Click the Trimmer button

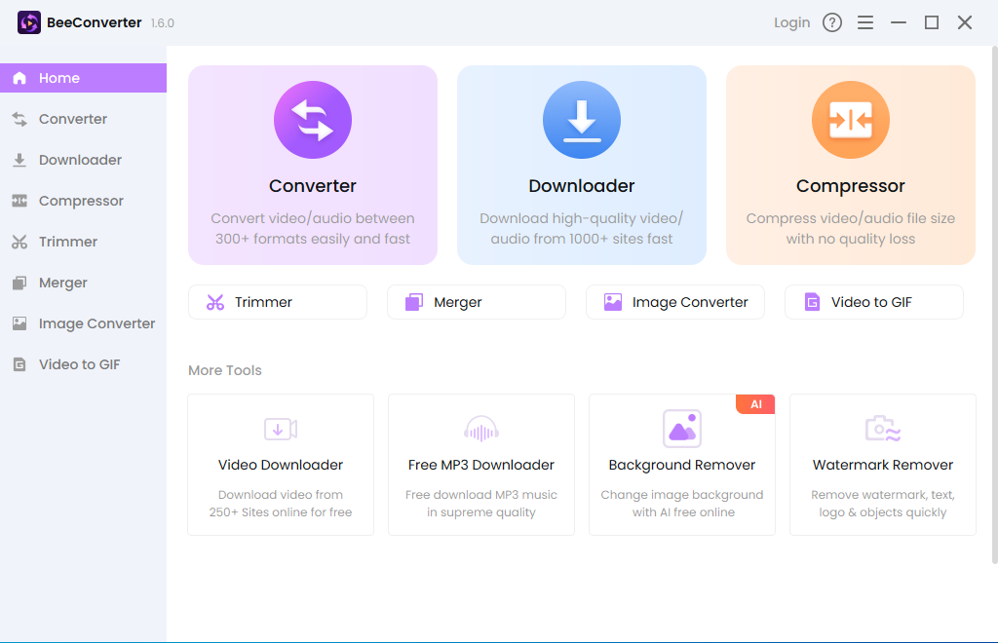pyautogui.click(x=278, y=302)
